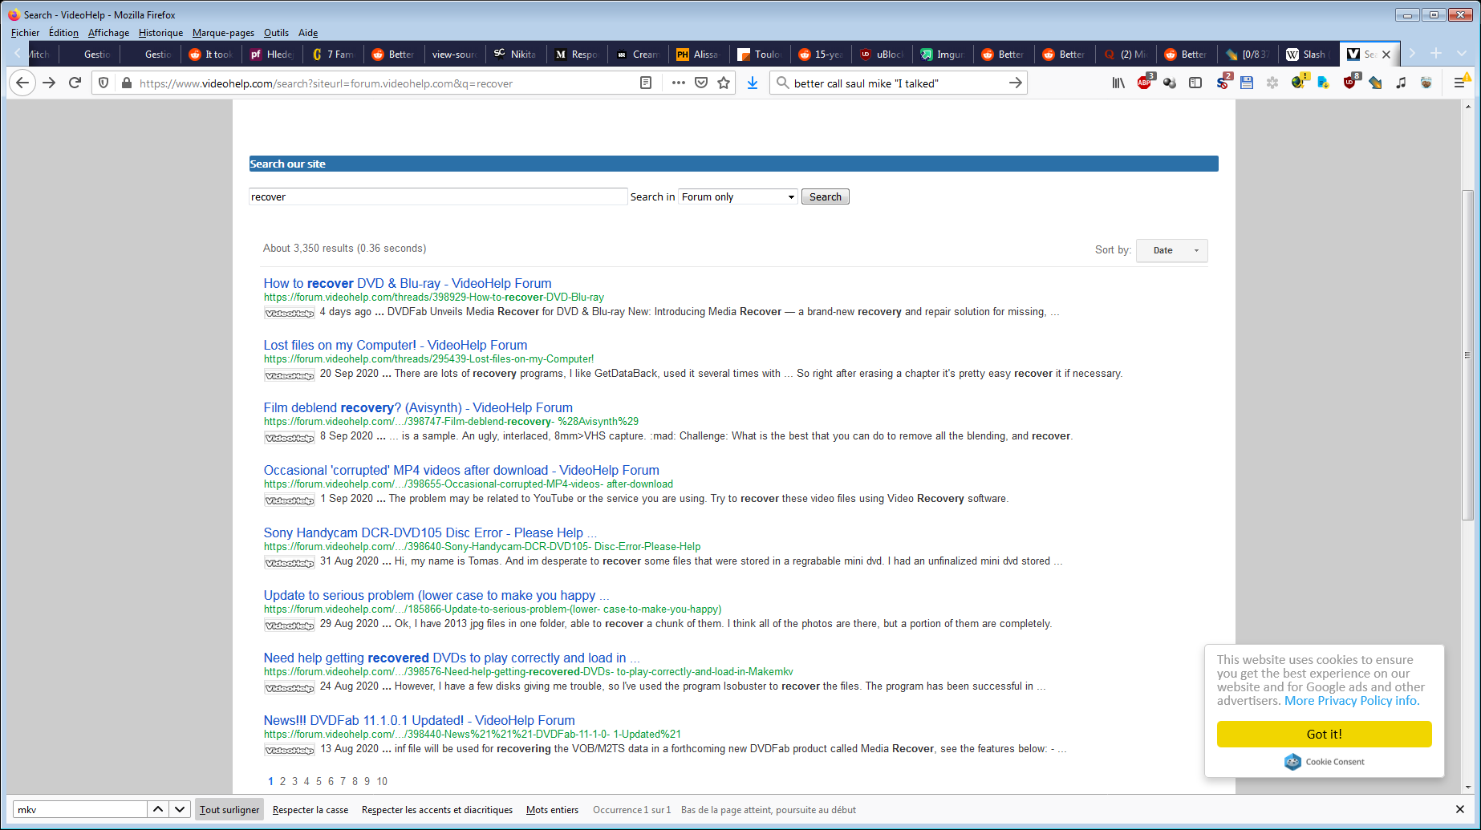Open the Aide menu
The width and height of the screenshot is (1481, 830).
tap(308, 33)
